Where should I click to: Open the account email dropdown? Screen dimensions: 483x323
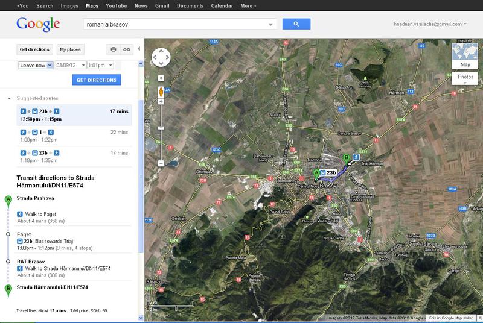coord(430,24)
